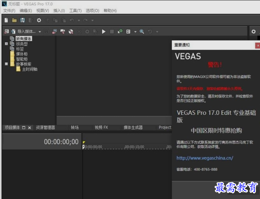Select 标签 in the media tree
Viewport: 260px width, 199px height.
click(20, 49)
